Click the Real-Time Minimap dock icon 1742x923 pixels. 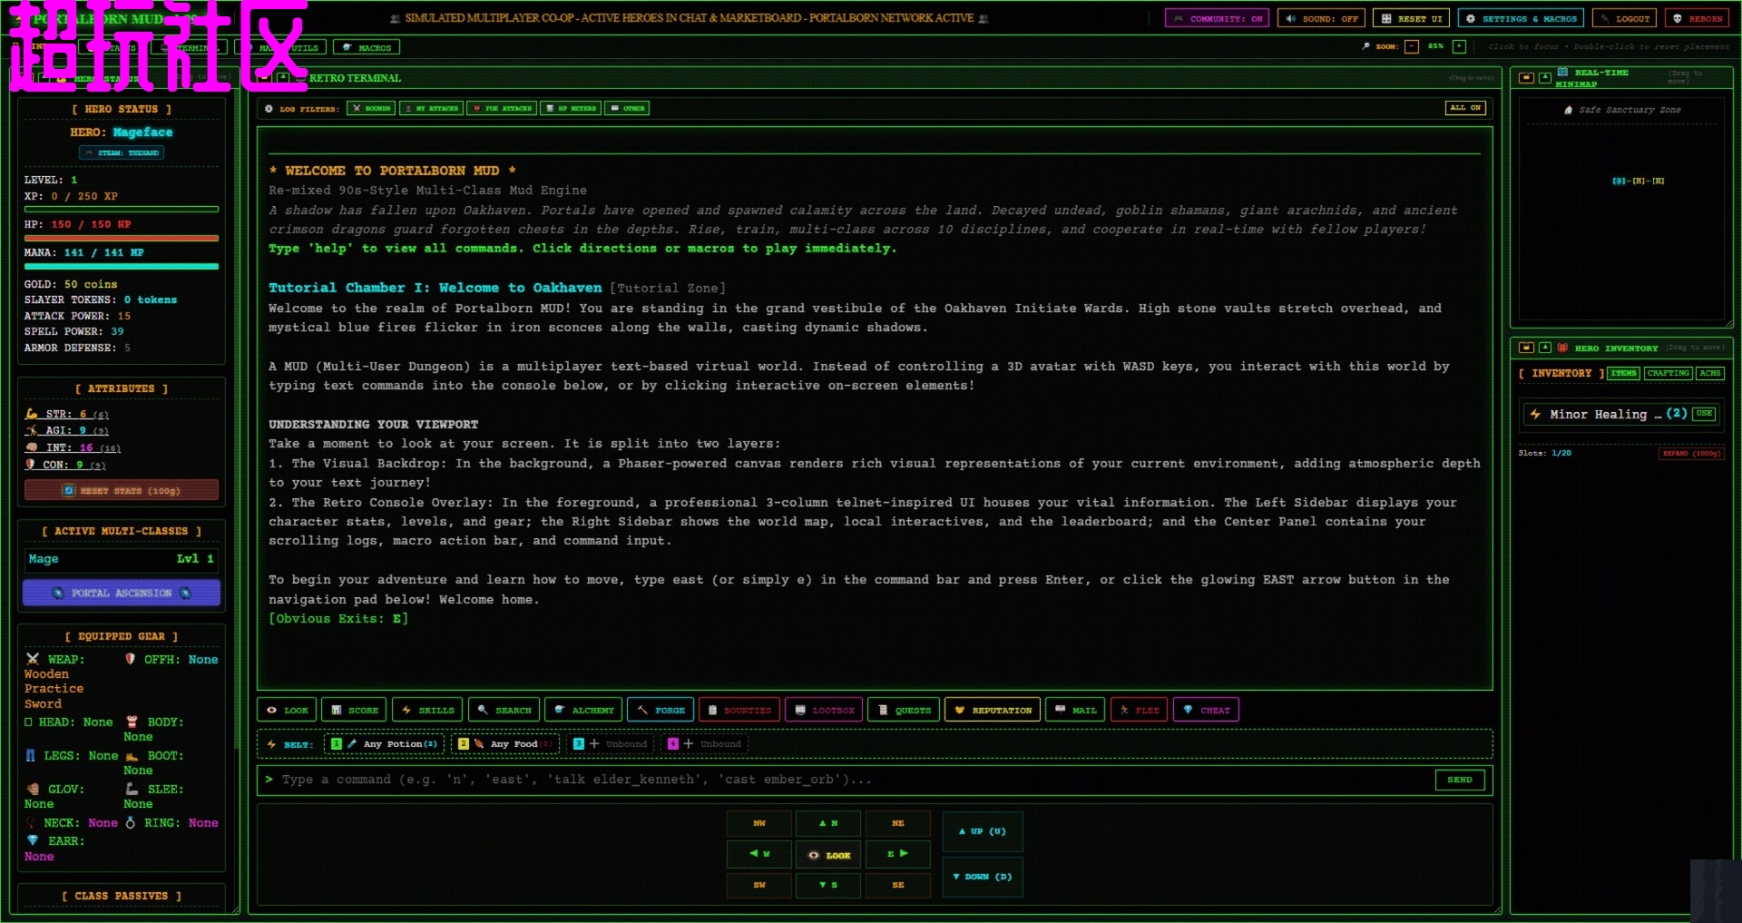click(1527, 78)
